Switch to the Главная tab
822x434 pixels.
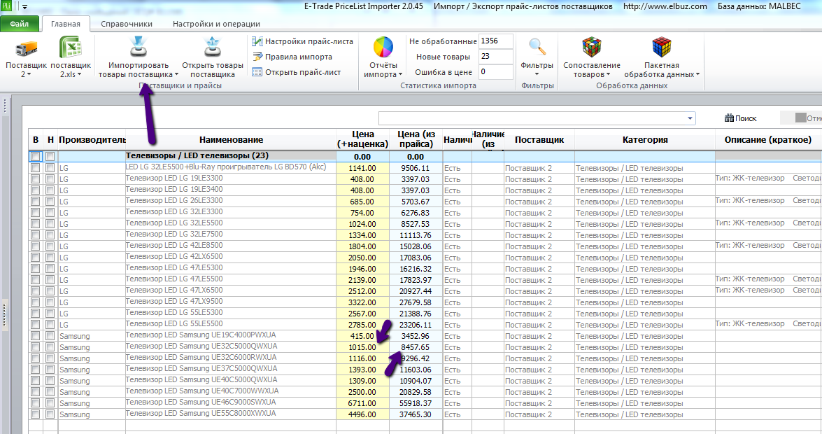pyautogui.click(x=66, y=24)
